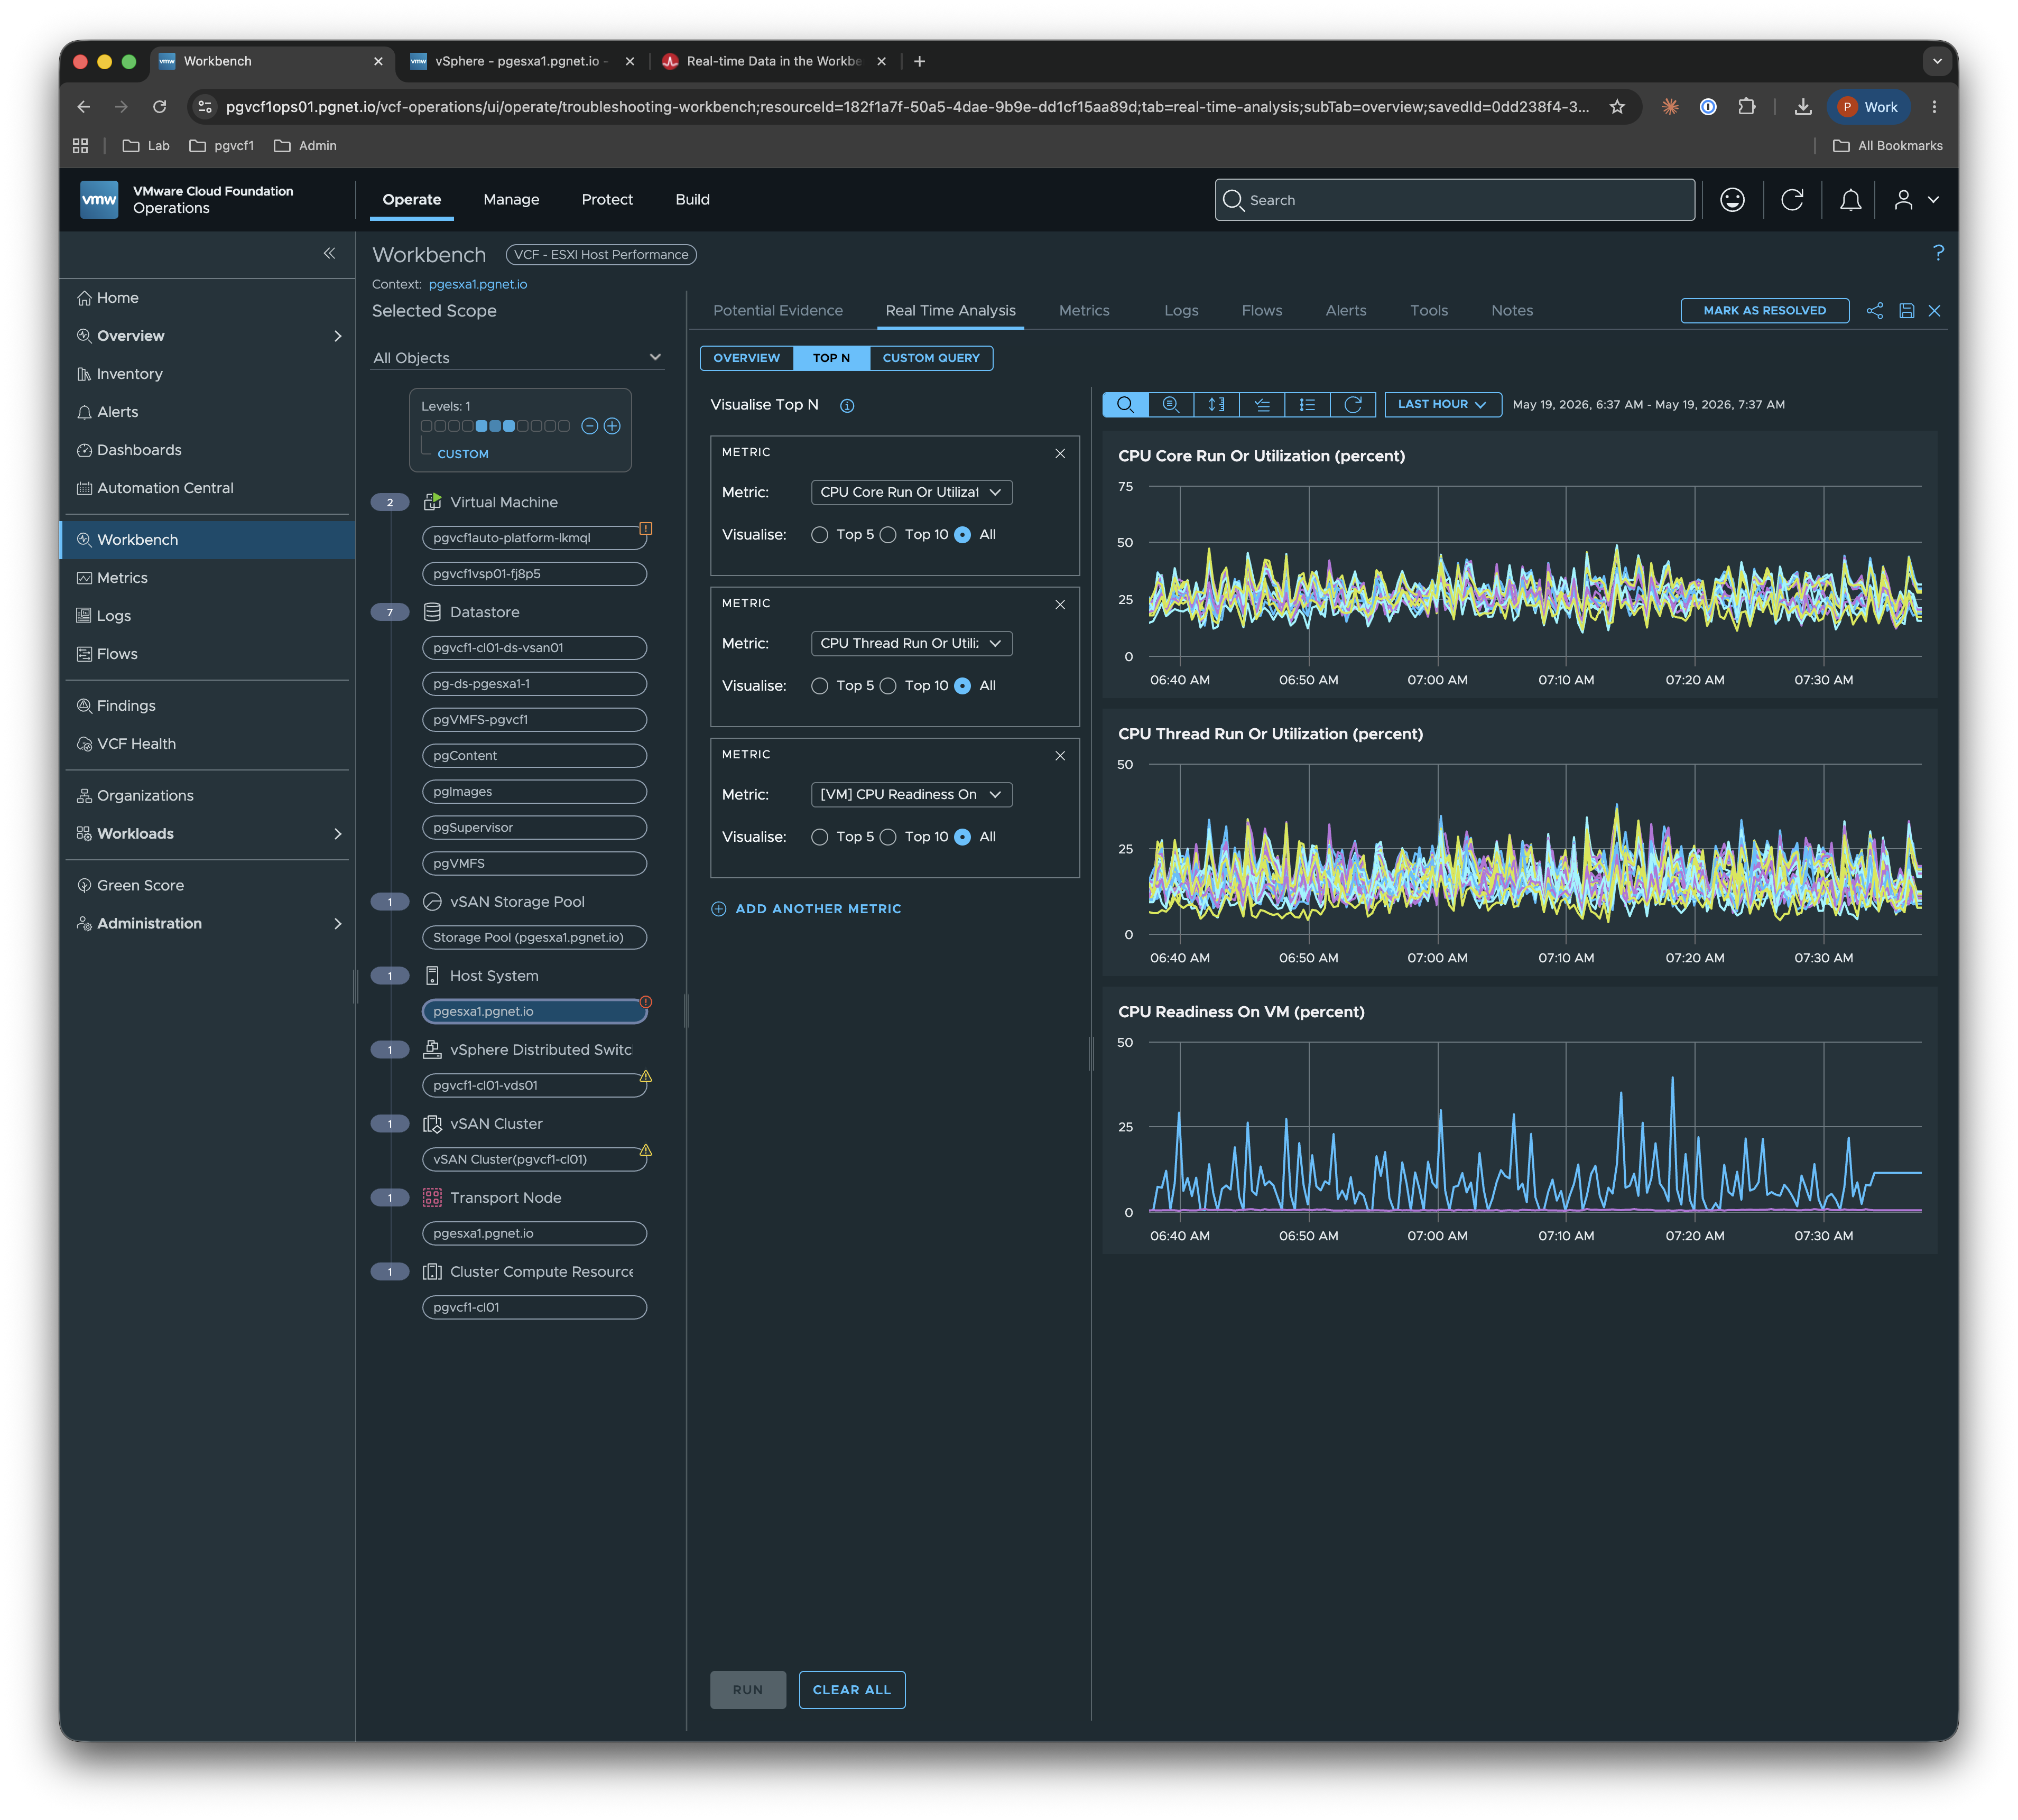
Task: Open the pgesxa1.pgnet.io context link
Action: tap(478, 284)
